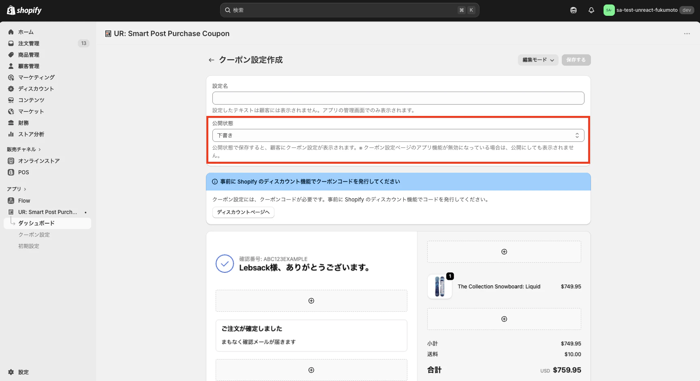Open the Sidekick assistant icon
This screenshot has height=381, width=700.
573,10
